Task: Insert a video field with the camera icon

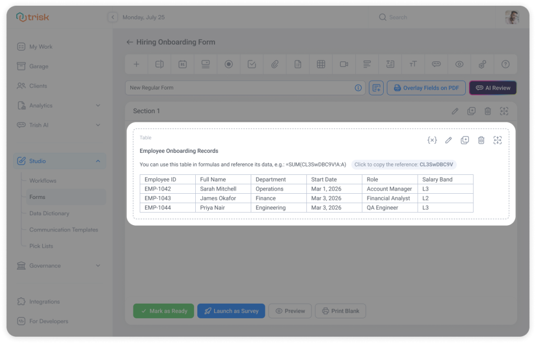Action: (x=343, y=64)
